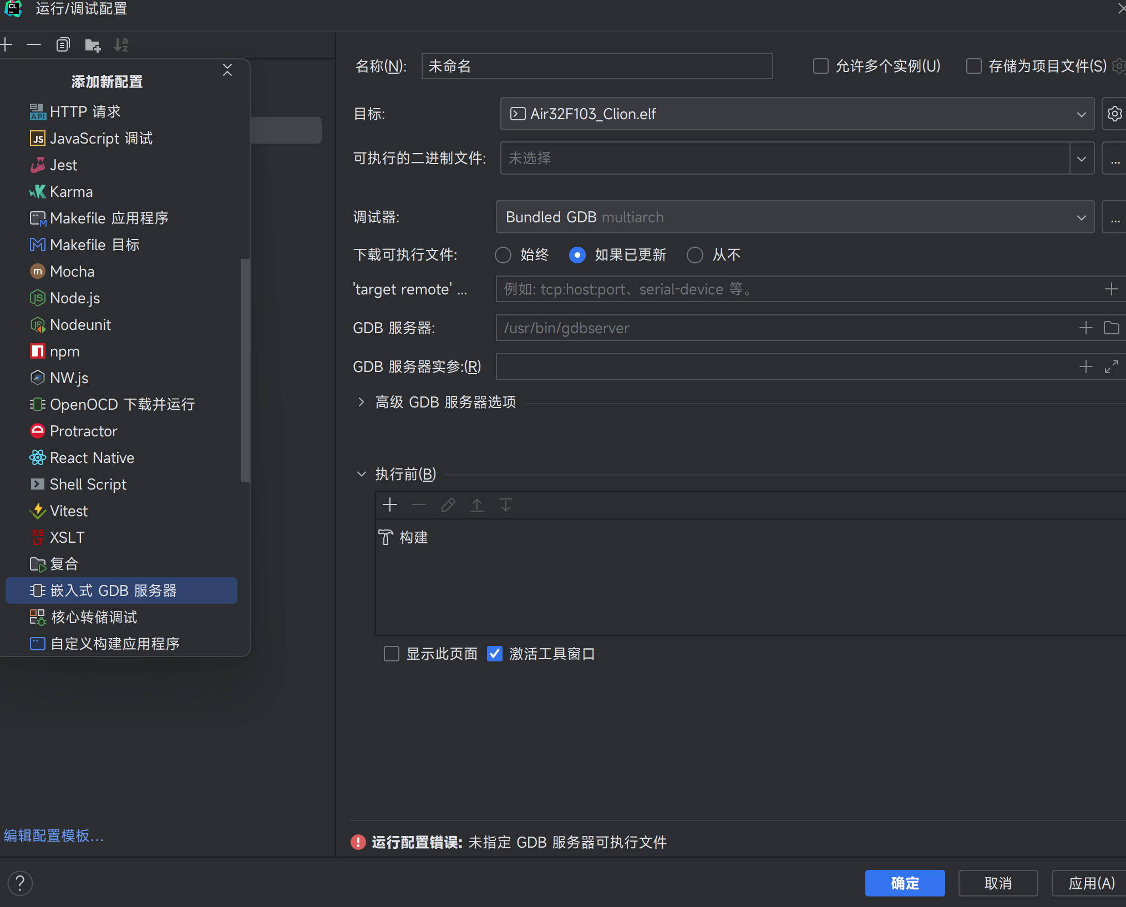Click the configuration list scrollbar
The height and width of the screenshot is (907, 1126).
(245, 370)
